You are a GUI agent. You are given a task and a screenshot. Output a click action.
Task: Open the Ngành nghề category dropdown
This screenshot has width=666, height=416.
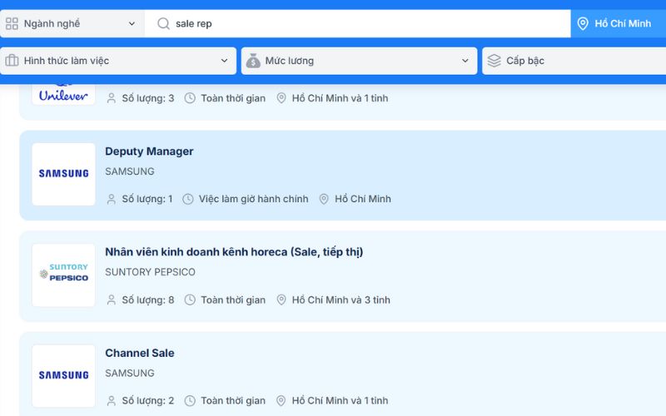[x=72, y=23]
